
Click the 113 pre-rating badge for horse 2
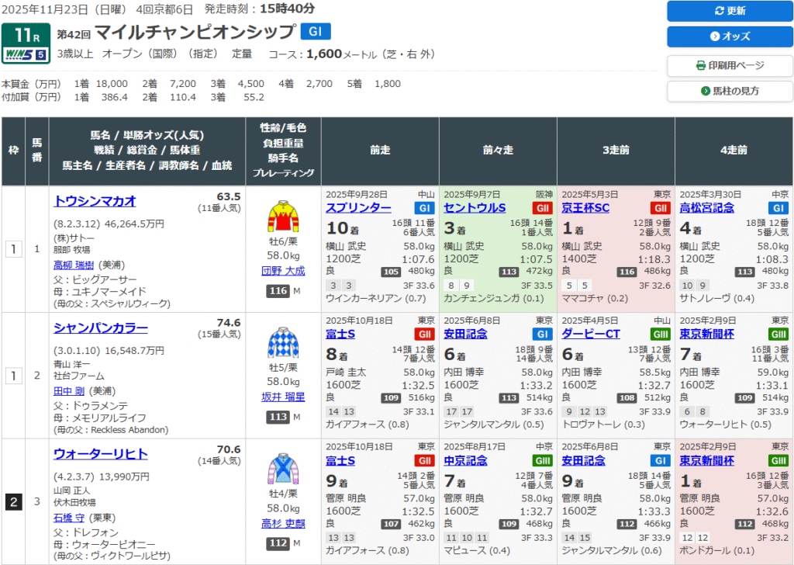[x=278, y=417]
